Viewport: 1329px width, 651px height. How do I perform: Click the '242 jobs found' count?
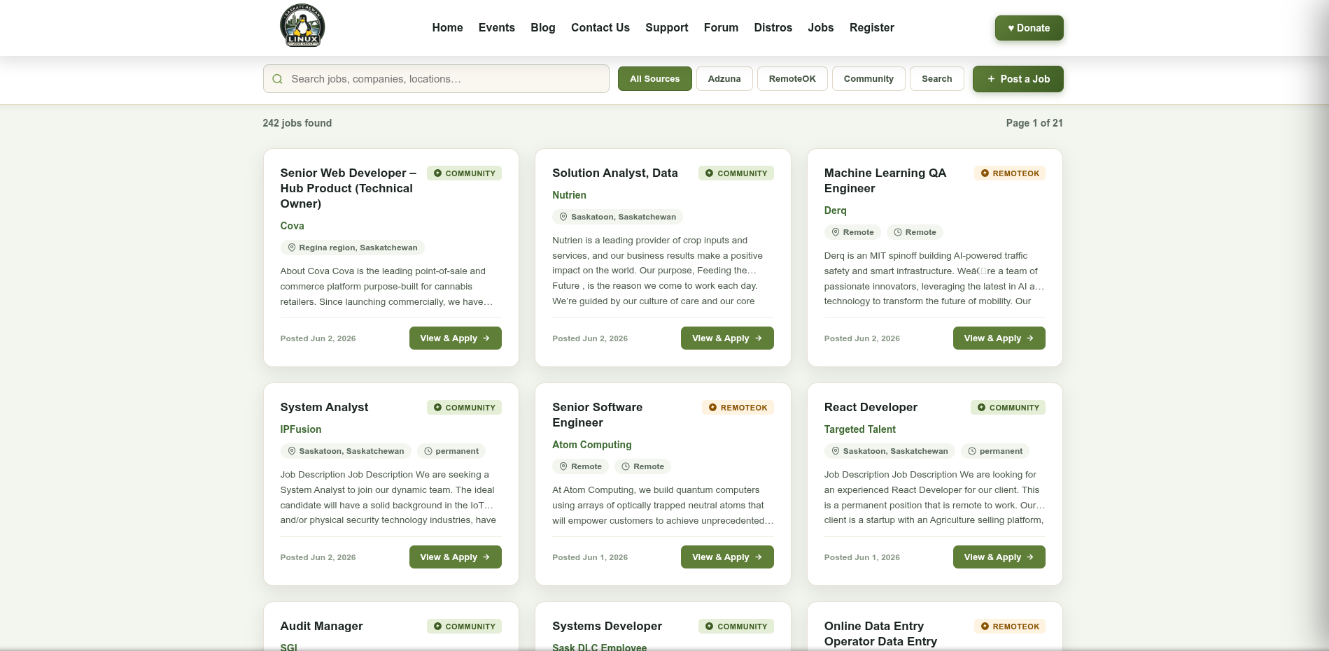[297, 123]
